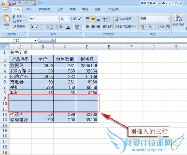Viewport: 187px width, 155px height.
Task: Decrease indent in alignment group
Action: 104,27
